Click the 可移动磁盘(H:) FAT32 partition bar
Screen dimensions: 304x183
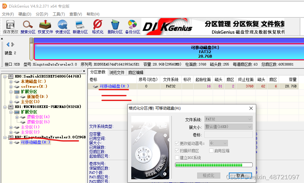pyautogui.click(x=169, y=52)
